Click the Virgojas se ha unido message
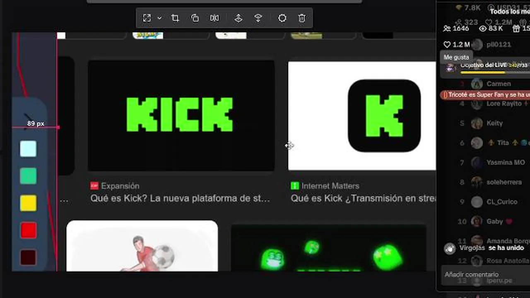The height and width of the screenshot is (298, 530). (492, 248)
